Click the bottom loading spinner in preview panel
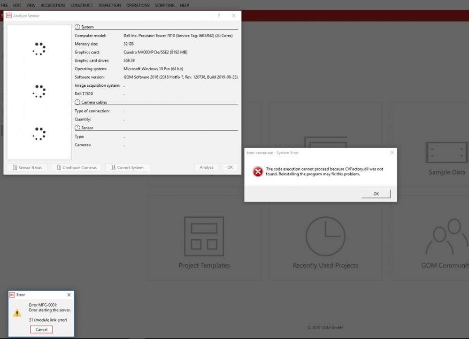Viewport: 469px width, 339px height. pyautogui.click(x=39, y=134)
